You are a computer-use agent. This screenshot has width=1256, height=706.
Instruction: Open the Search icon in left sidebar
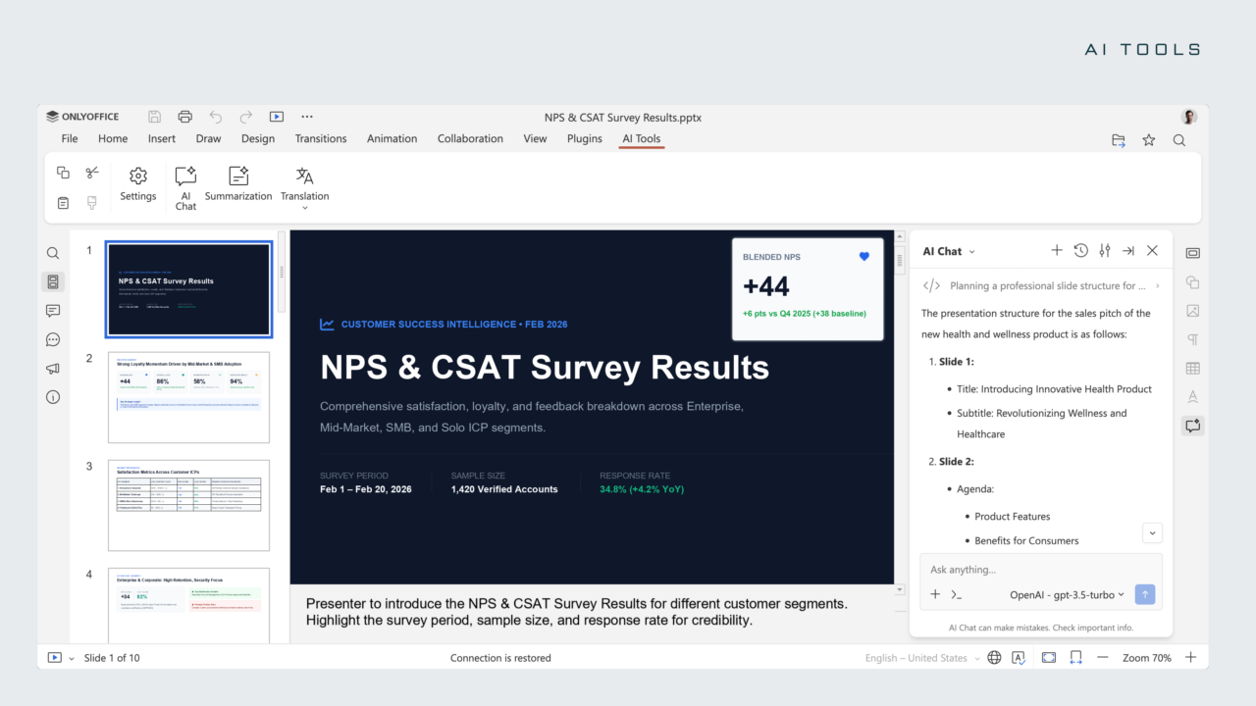[53, 253]
